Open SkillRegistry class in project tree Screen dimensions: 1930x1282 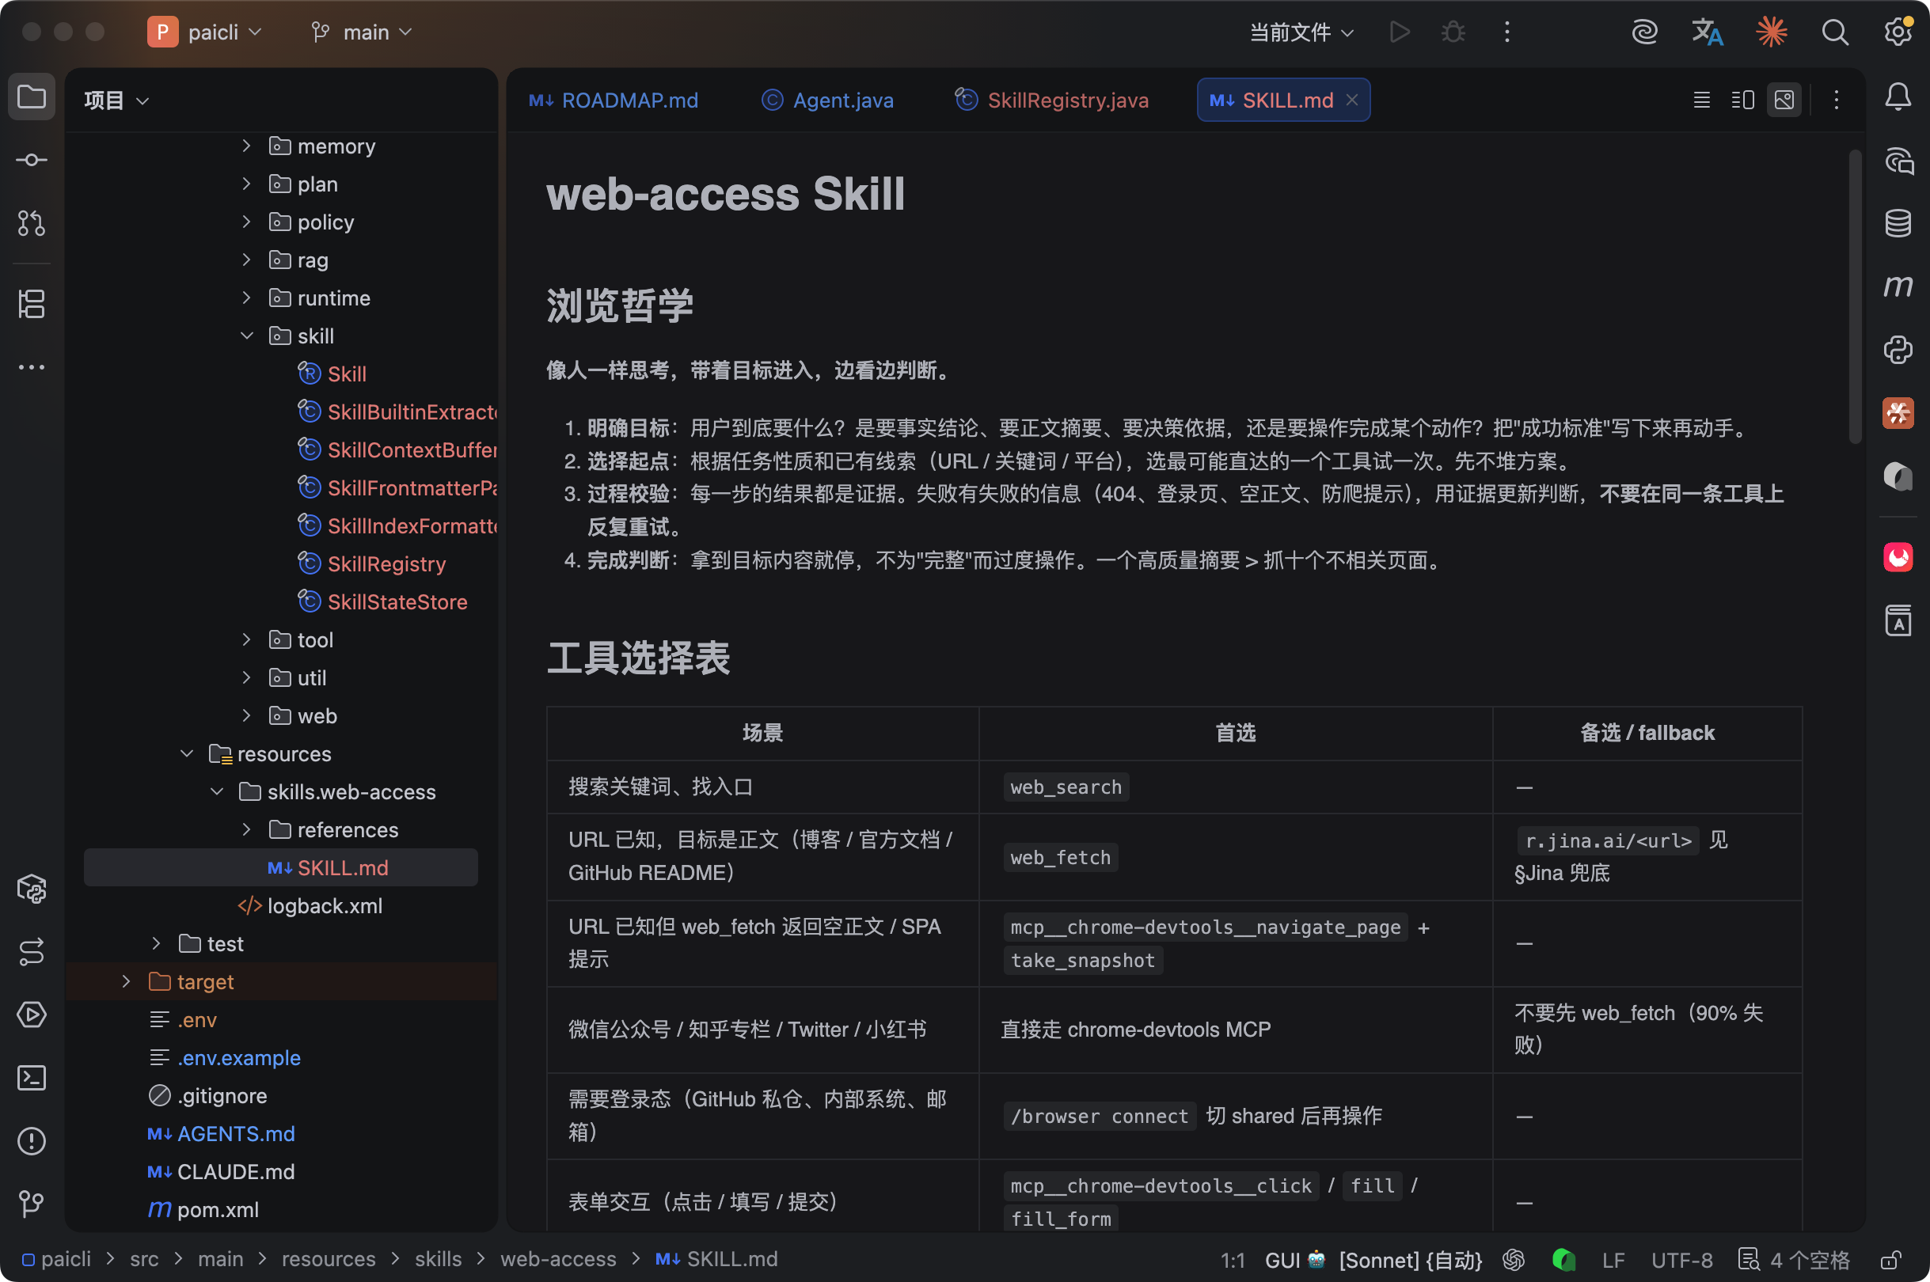(x=386, y=564)
